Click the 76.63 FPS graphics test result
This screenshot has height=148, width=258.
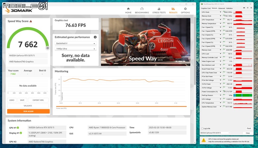tap(76, 25)
